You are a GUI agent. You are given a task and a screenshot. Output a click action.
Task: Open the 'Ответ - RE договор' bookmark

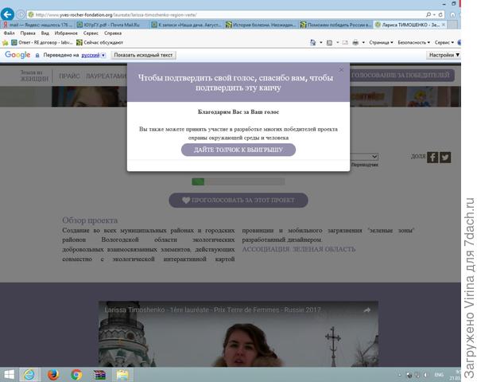pyautogui.click(x=42, y=43)
